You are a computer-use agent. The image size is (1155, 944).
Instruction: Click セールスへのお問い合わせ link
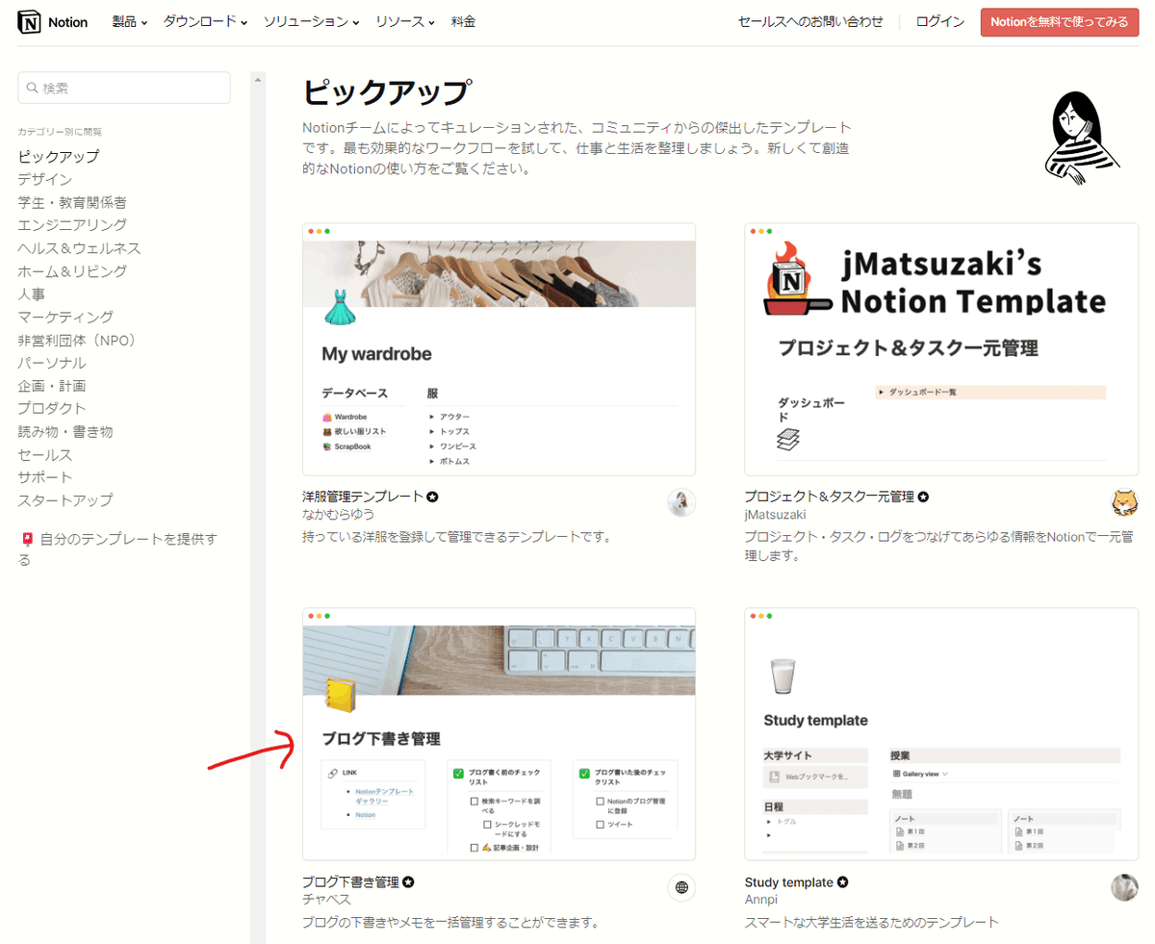810,21
